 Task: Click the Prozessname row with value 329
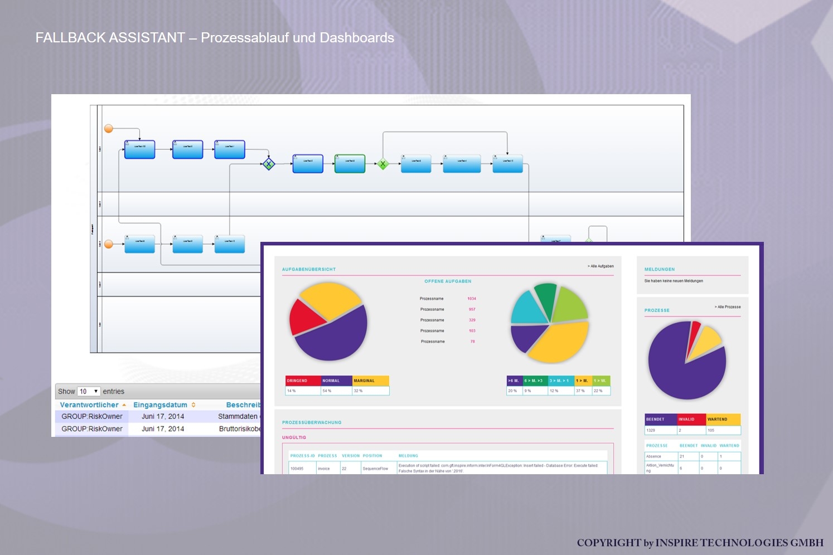(448, 320)
